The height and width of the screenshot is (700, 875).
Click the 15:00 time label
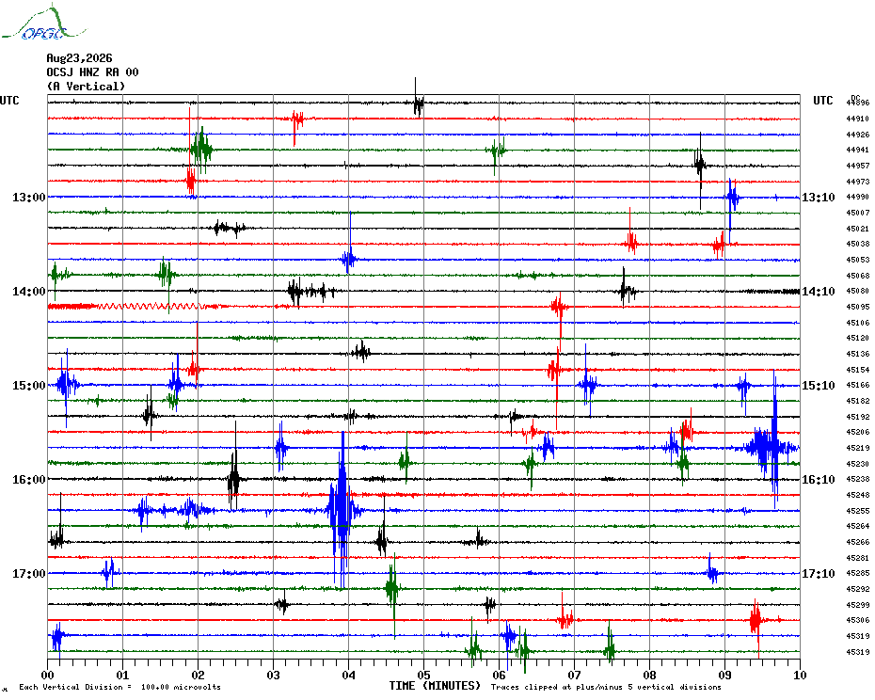point(29,386)
